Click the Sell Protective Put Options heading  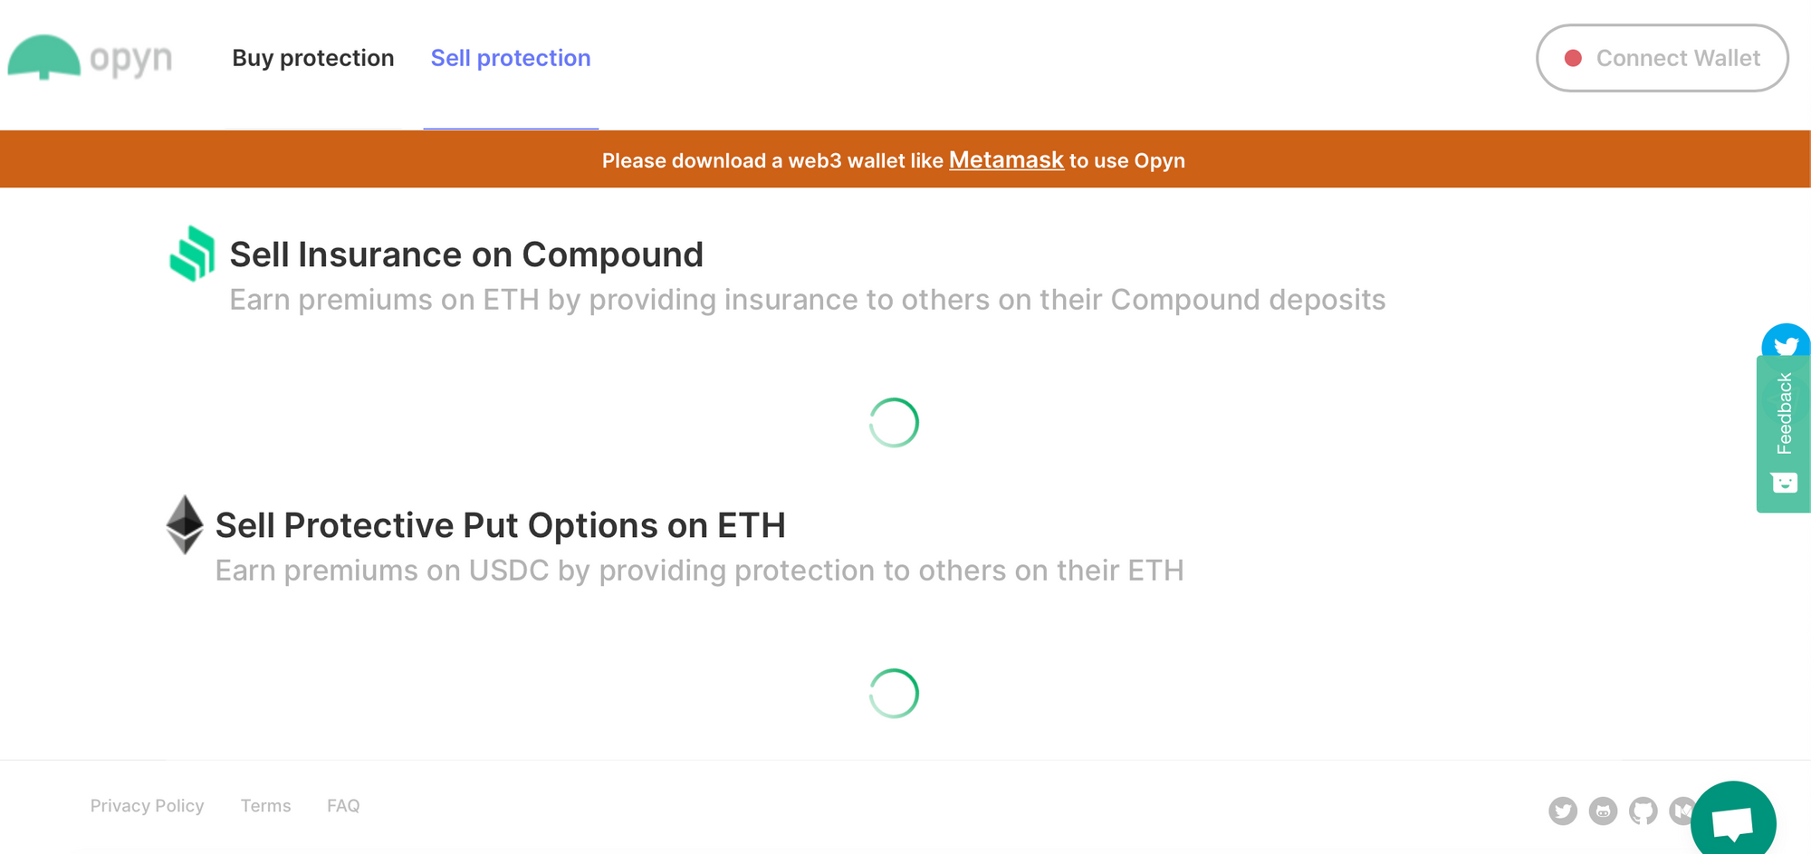(x=500, y=525)
